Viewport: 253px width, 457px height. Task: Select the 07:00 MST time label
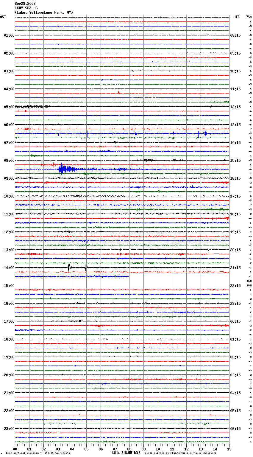(9, 143)
